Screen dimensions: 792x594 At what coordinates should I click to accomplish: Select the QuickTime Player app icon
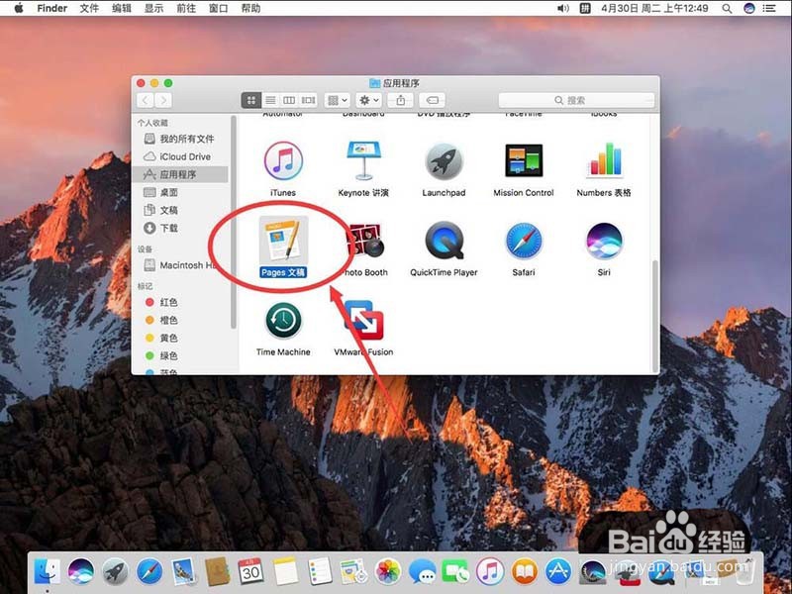click(444, 241)
